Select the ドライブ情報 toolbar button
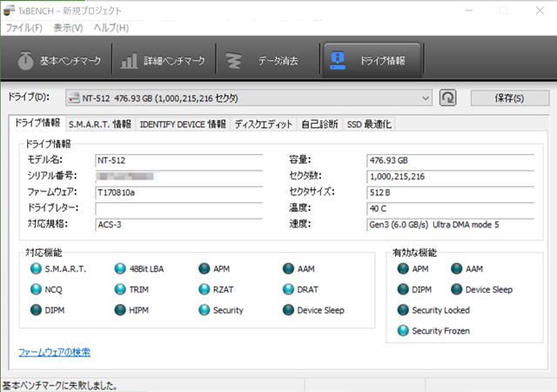 [x=372, y=60]
